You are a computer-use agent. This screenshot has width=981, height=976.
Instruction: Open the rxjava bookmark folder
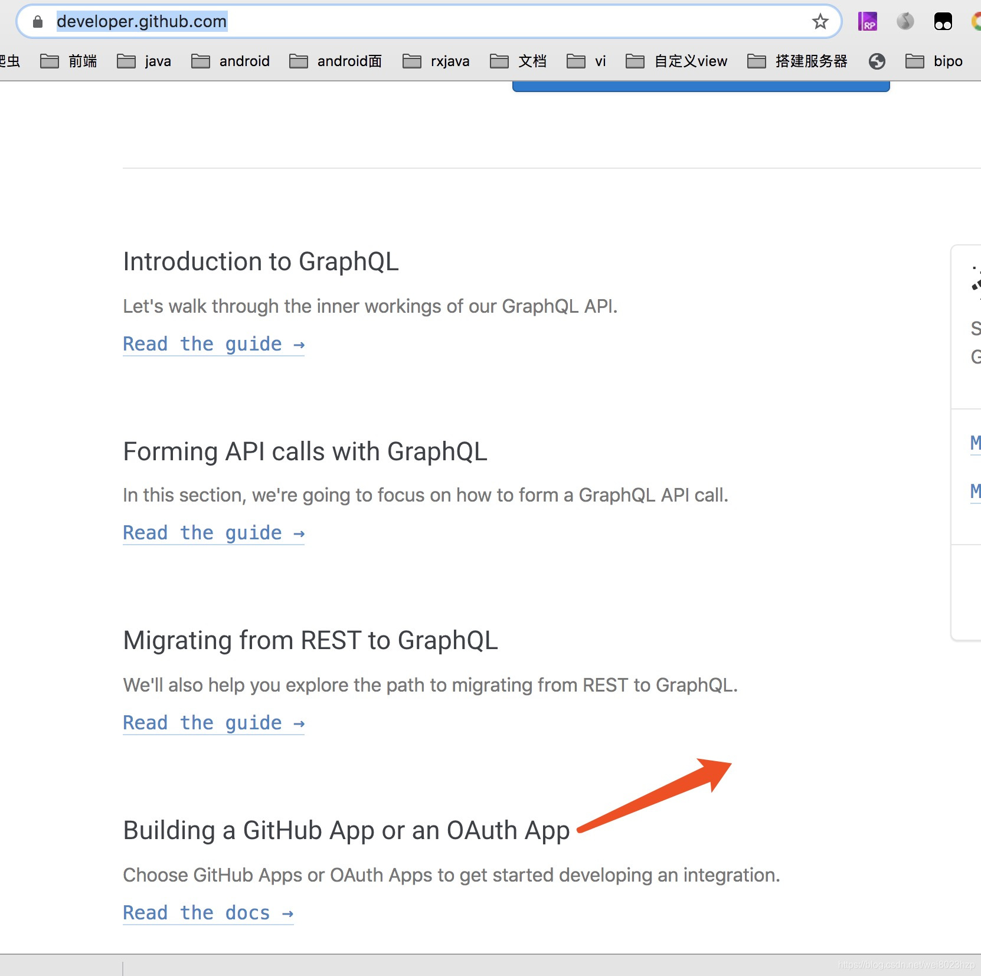pyautogui.click(x=436, y=61)
